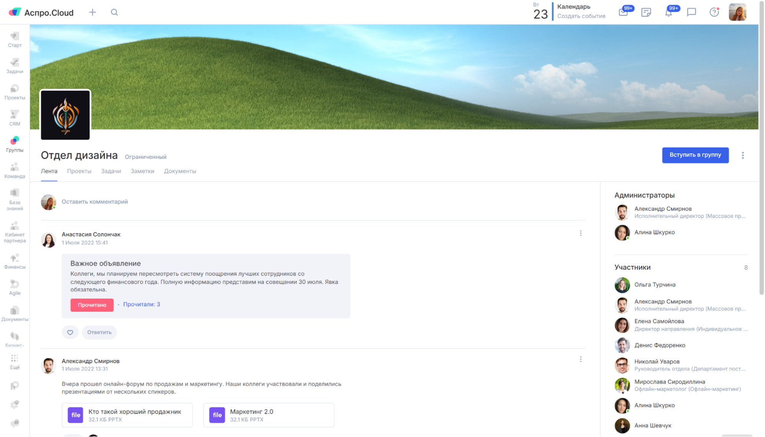Mark announcement as read with Прочитано
Viewport: 765px width, 437px height.
click(92, 305)
